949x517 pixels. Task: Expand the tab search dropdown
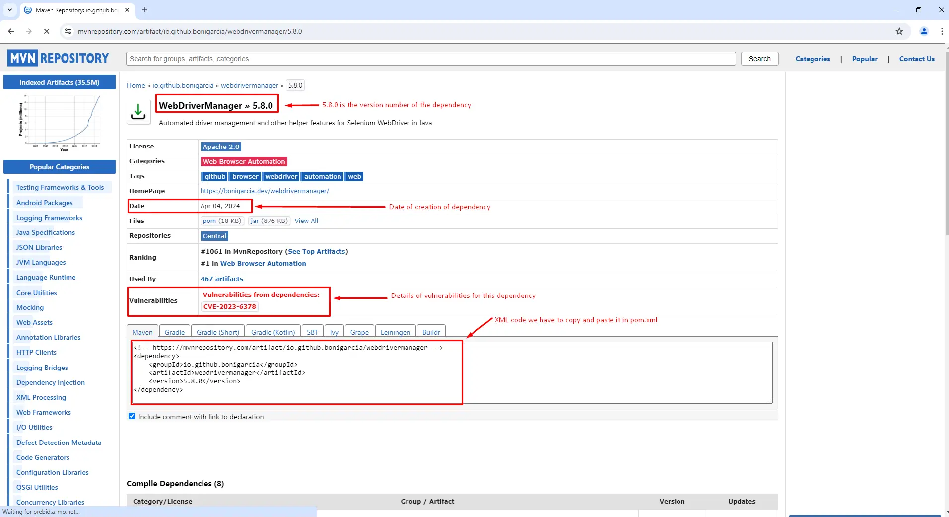tap(10, 10)
